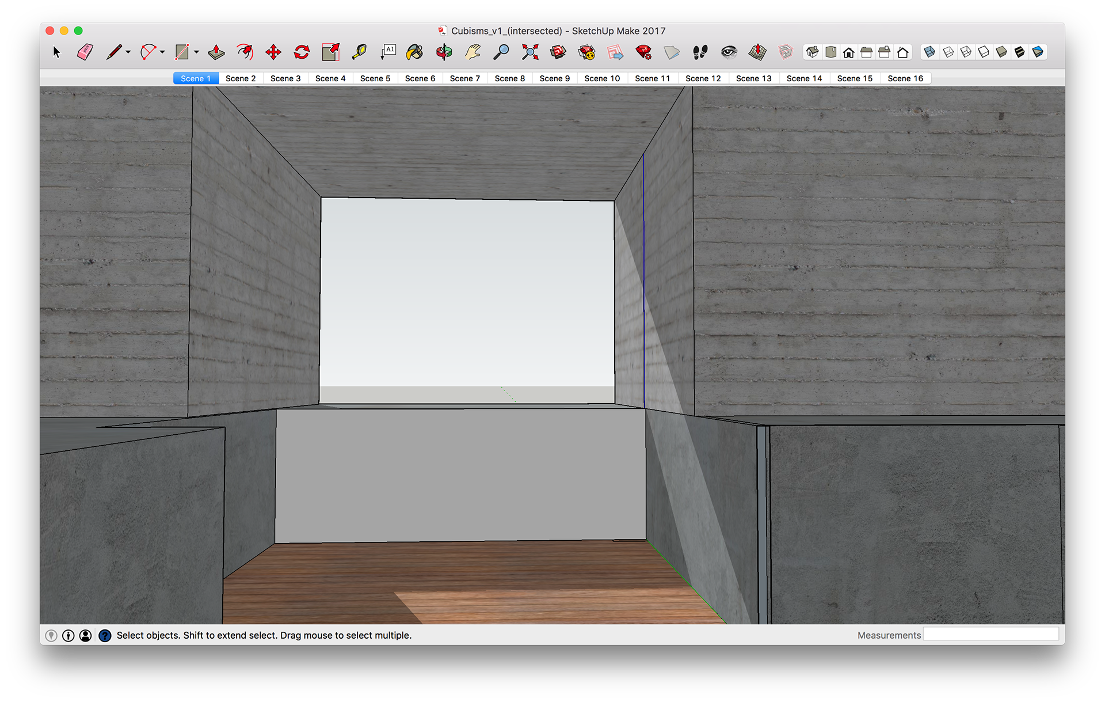Open the 3D Warehouse

pyautogui.click(x=558, y=52)
